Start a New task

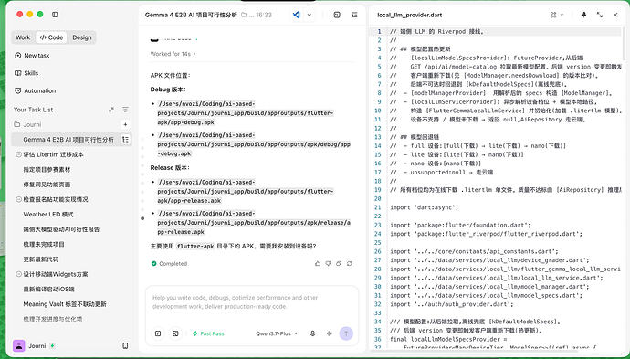point(32,56)
